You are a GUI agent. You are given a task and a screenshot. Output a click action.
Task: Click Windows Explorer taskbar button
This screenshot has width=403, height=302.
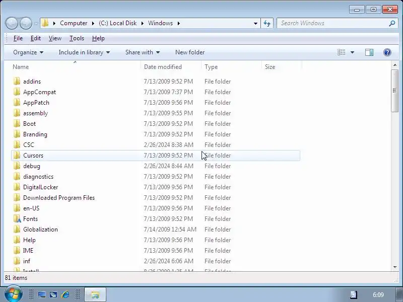click(95, 294)
